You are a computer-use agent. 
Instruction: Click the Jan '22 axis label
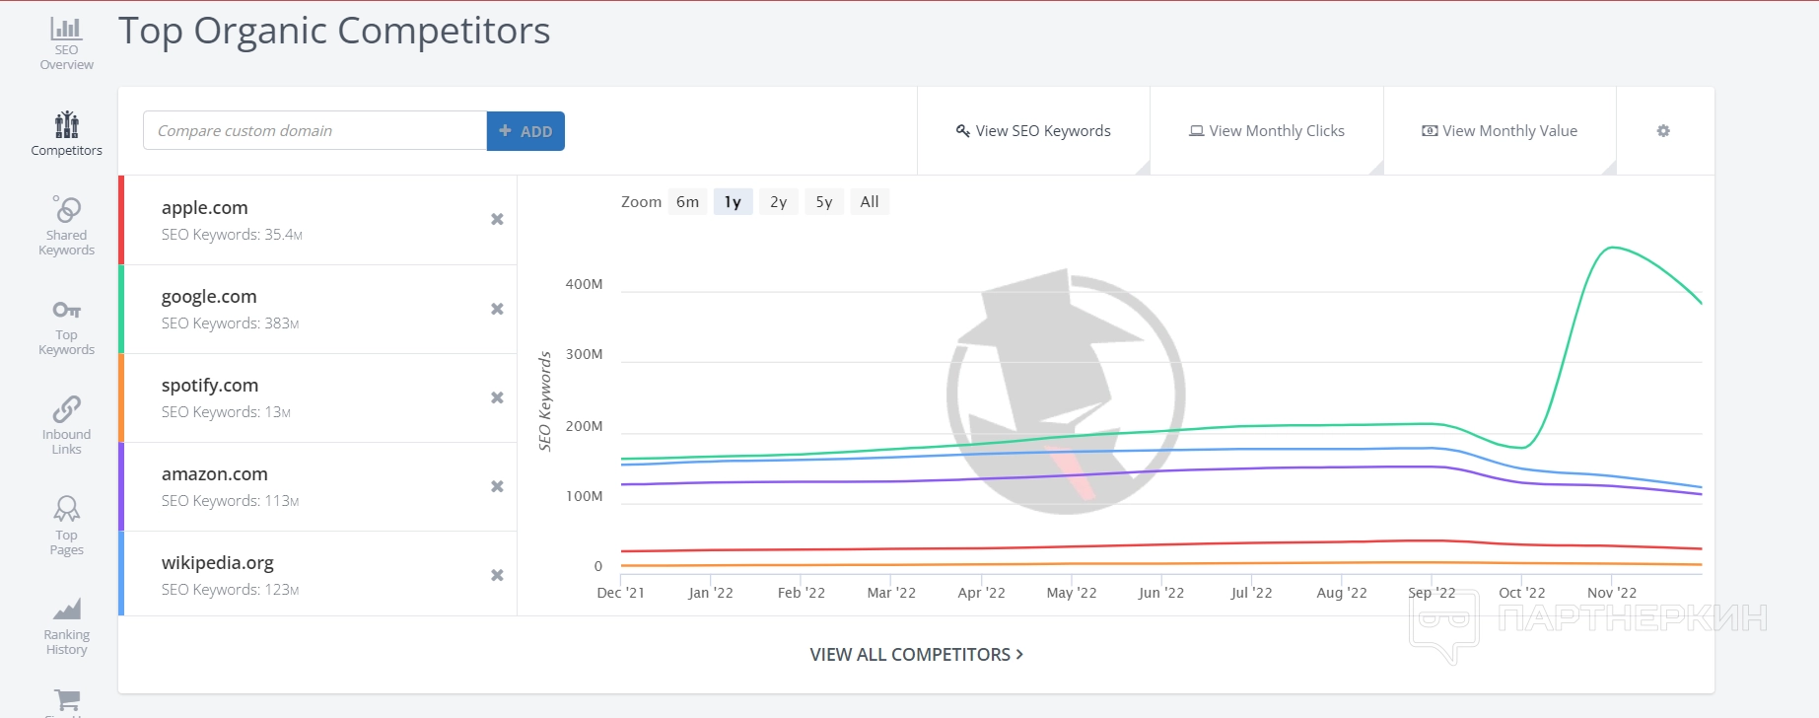(x=711, y=593)
